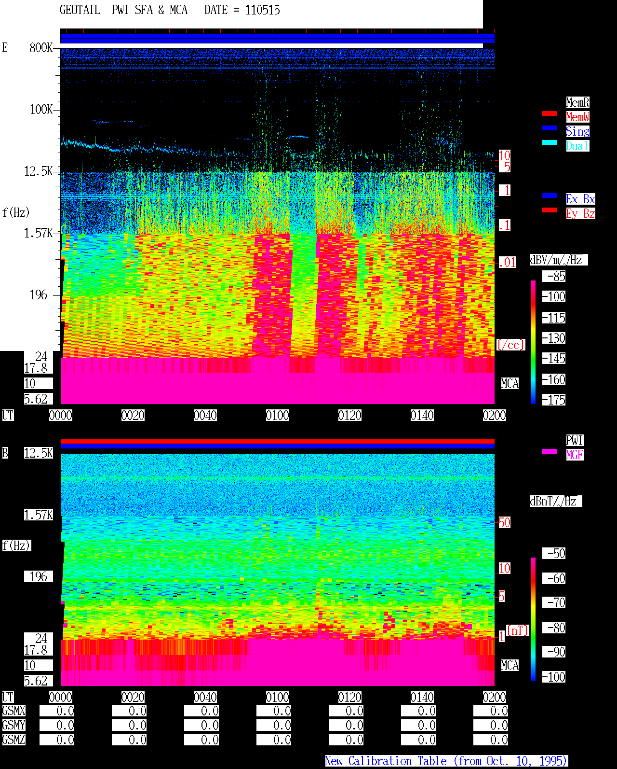Click the B panel 12.5K frequency label
The image size is (617, 769).
(x=39, y=453)
